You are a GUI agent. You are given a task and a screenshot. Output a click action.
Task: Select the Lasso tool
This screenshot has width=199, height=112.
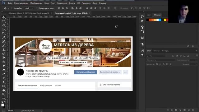[x=3, y=26]
